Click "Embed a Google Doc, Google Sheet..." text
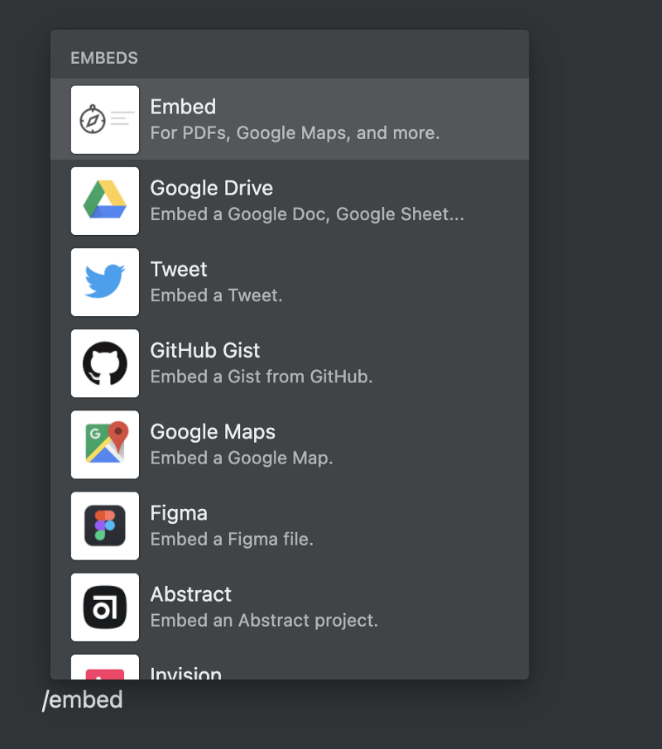 point(307,214)
